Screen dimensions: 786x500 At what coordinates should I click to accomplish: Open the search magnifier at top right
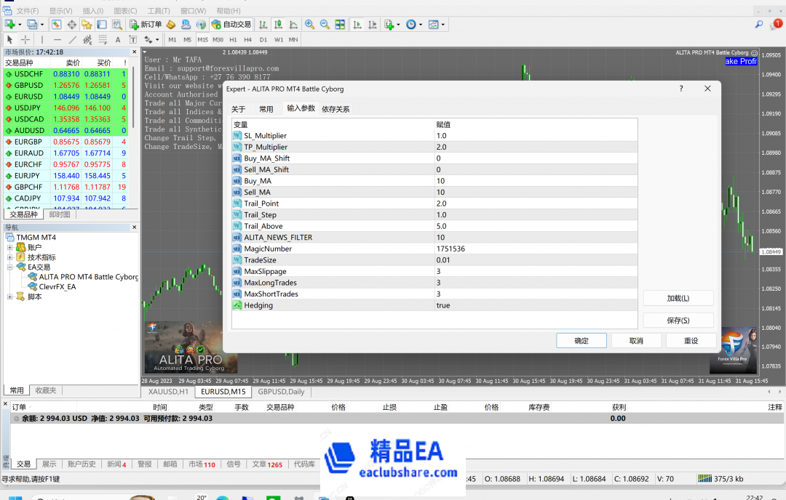(x=758, y=25)
